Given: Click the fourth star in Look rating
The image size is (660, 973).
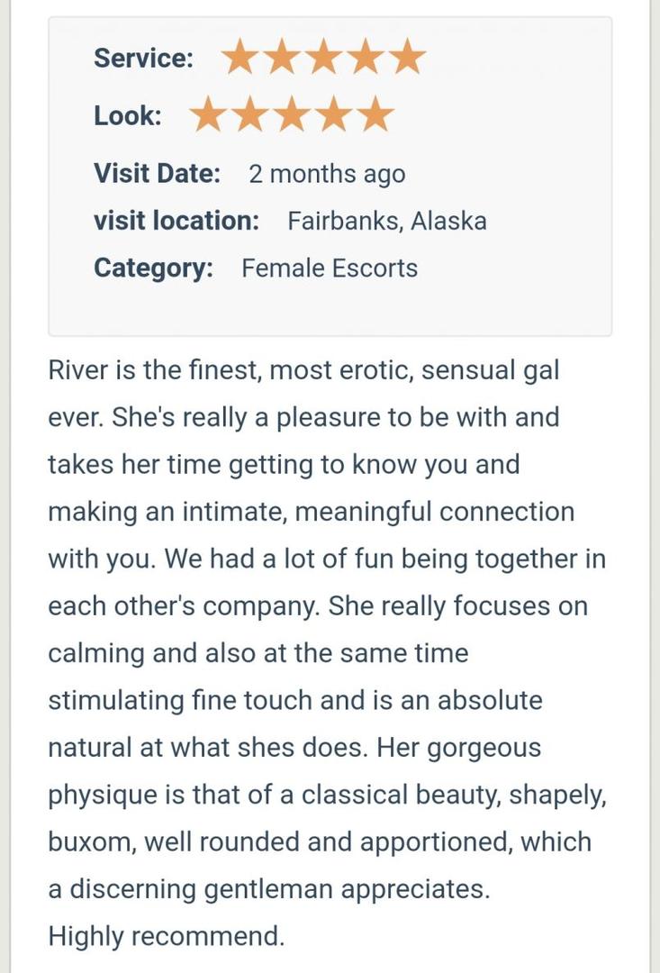Looking at the screenshot, I should [x=334, y=115].
